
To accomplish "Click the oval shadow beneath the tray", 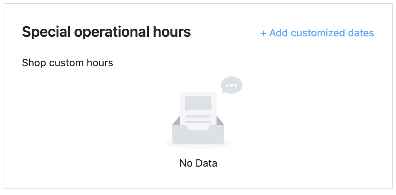I will pos(198,146).
